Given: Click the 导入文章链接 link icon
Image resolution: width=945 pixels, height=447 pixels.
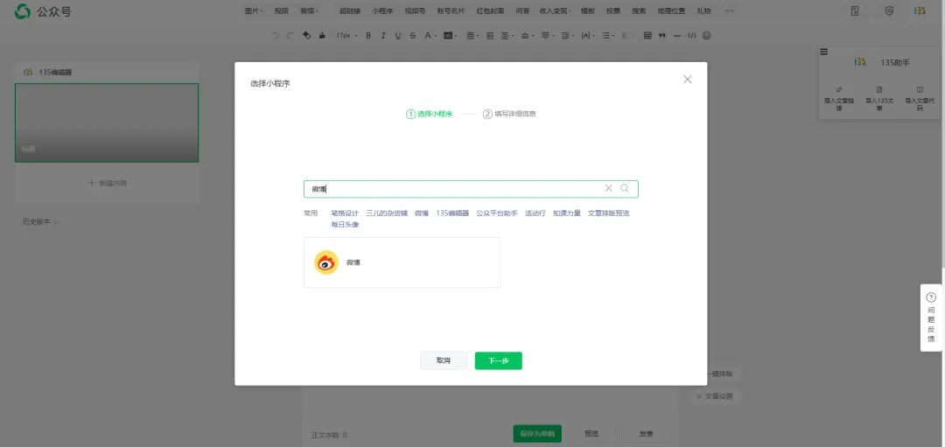Looking at the screenshot, I should point(839,89).
